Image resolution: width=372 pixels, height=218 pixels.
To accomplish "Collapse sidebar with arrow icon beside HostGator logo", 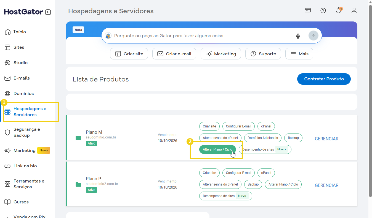I will 48,12.
